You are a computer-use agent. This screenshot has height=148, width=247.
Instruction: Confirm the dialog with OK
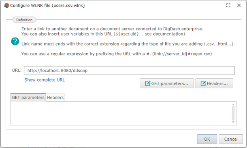(207, 139)
